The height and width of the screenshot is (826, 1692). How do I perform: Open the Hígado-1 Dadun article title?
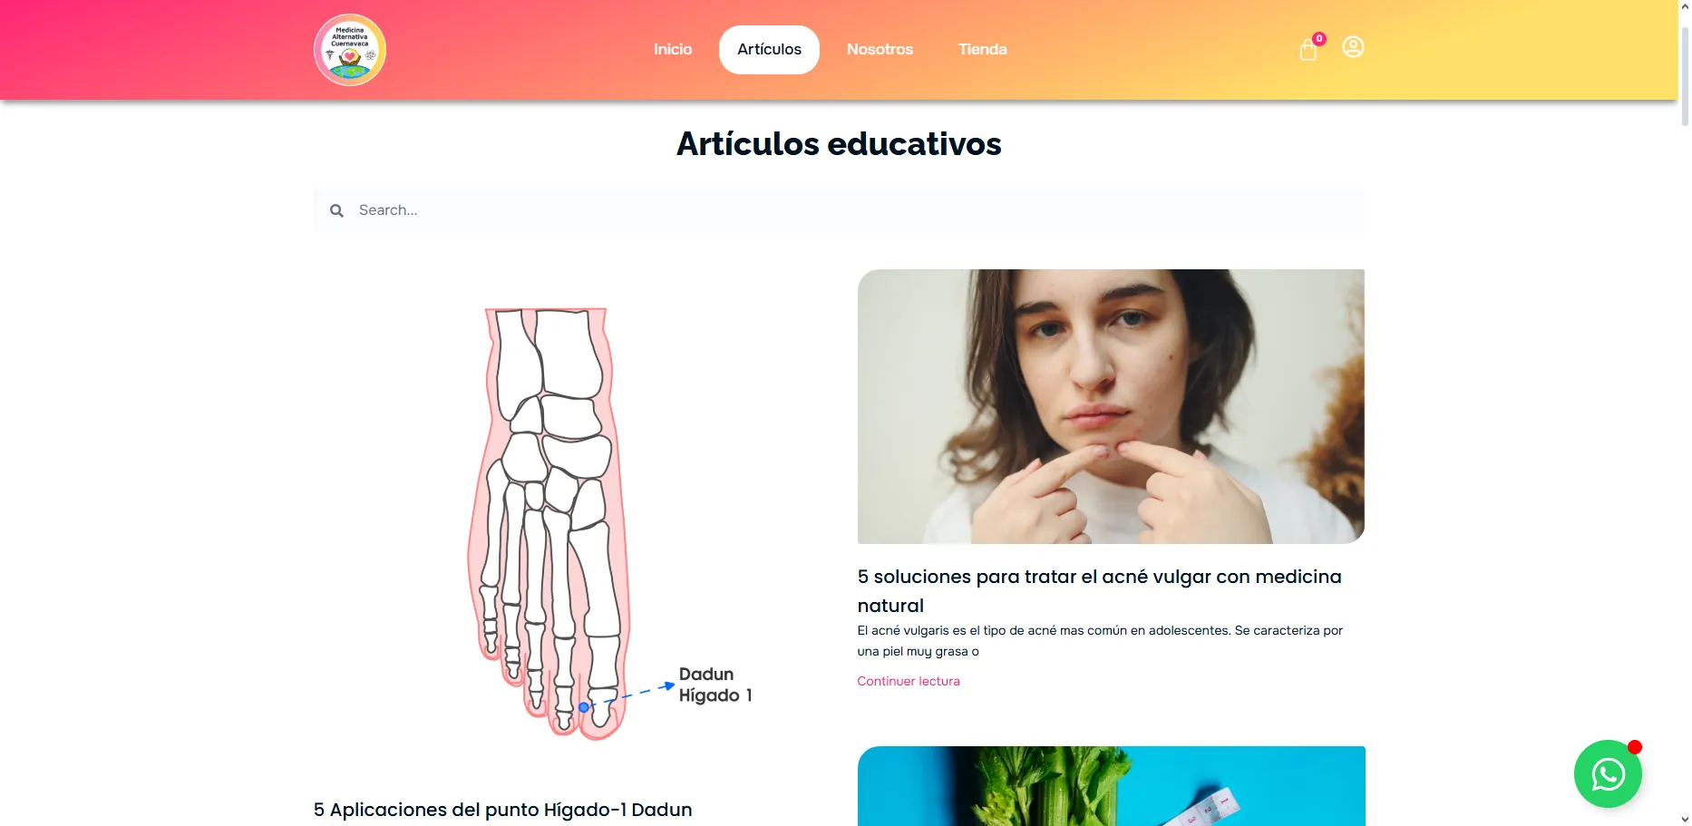(x=502, y=810)
